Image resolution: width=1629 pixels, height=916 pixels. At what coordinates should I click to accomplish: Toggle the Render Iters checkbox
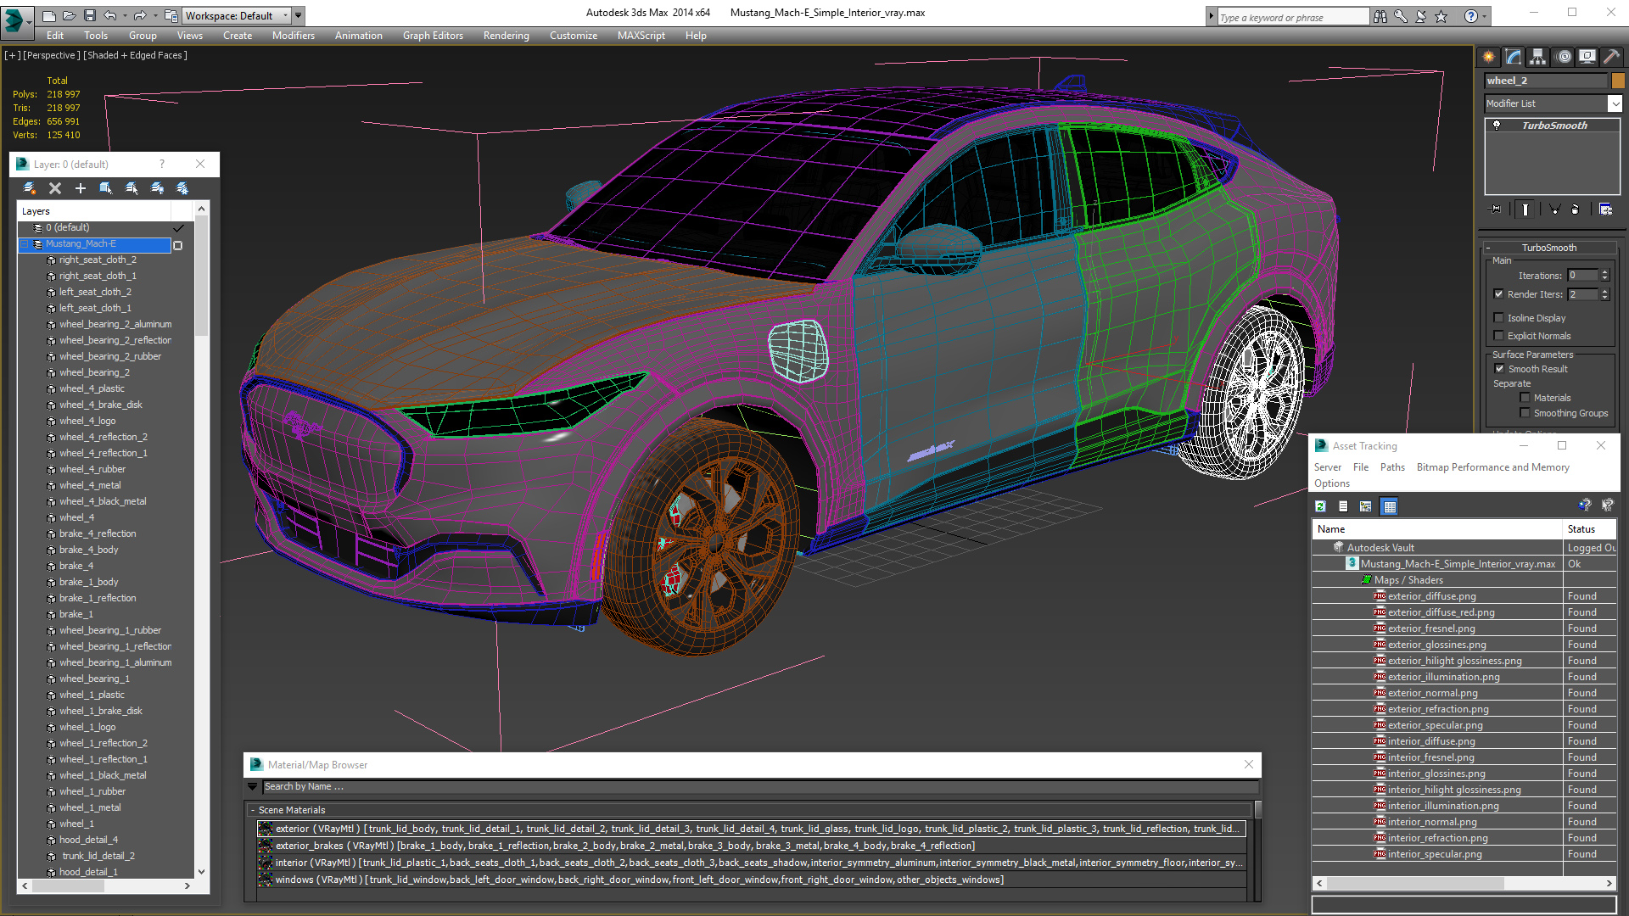click(x=1499, y=294)
